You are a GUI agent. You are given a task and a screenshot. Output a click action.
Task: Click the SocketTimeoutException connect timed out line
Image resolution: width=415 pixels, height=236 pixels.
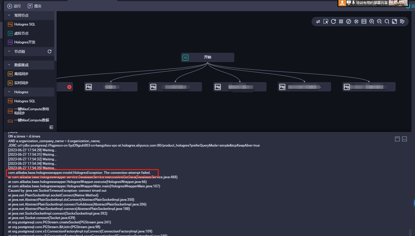click(57, 191)
